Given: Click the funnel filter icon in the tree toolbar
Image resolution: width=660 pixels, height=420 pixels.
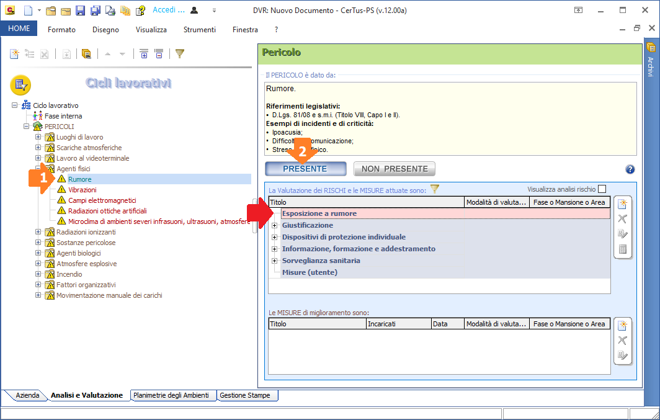Looking at the screenshot, I should [x=180, y=53].
